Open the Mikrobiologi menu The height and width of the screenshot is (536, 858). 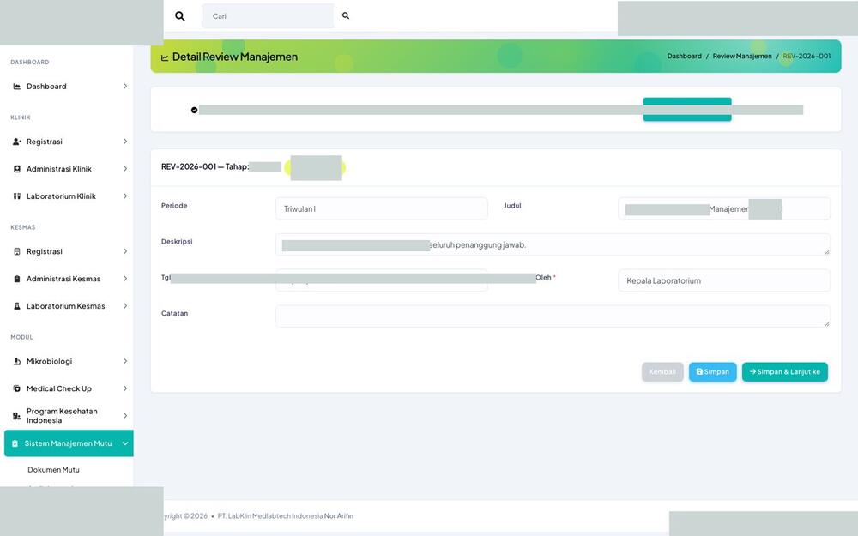[x=69, y=362]
